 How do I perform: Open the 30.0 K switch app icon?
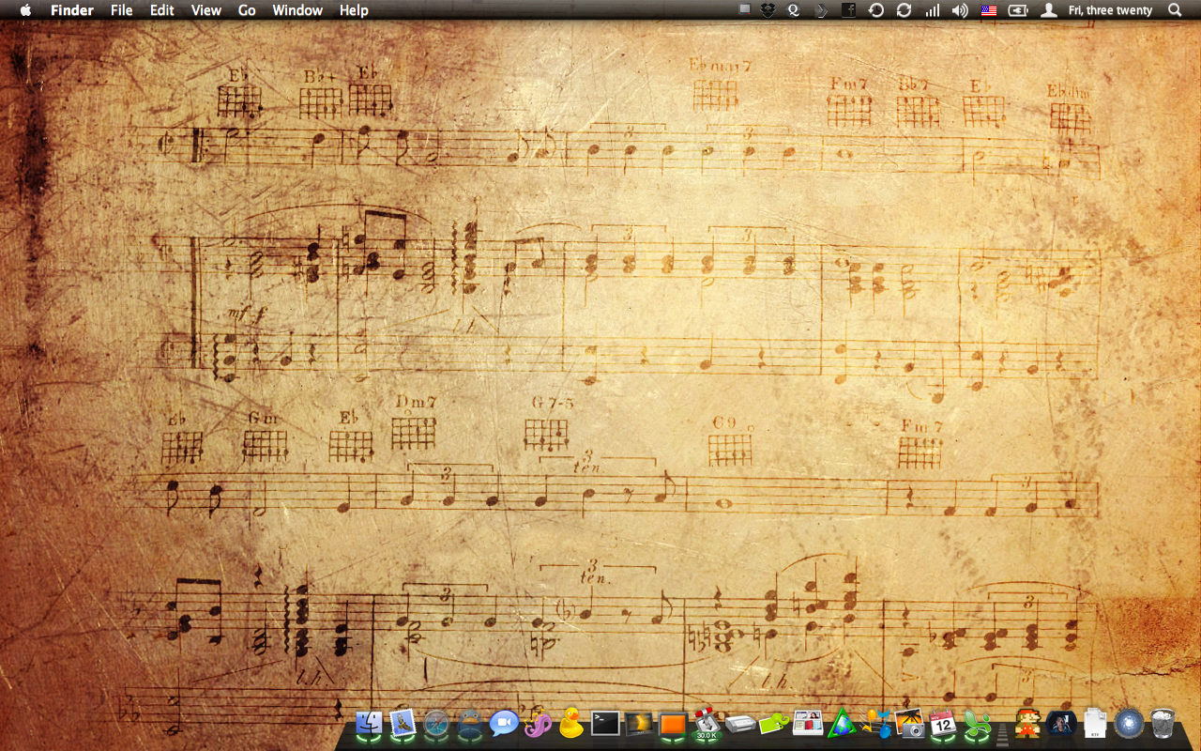tap(707, 724)
